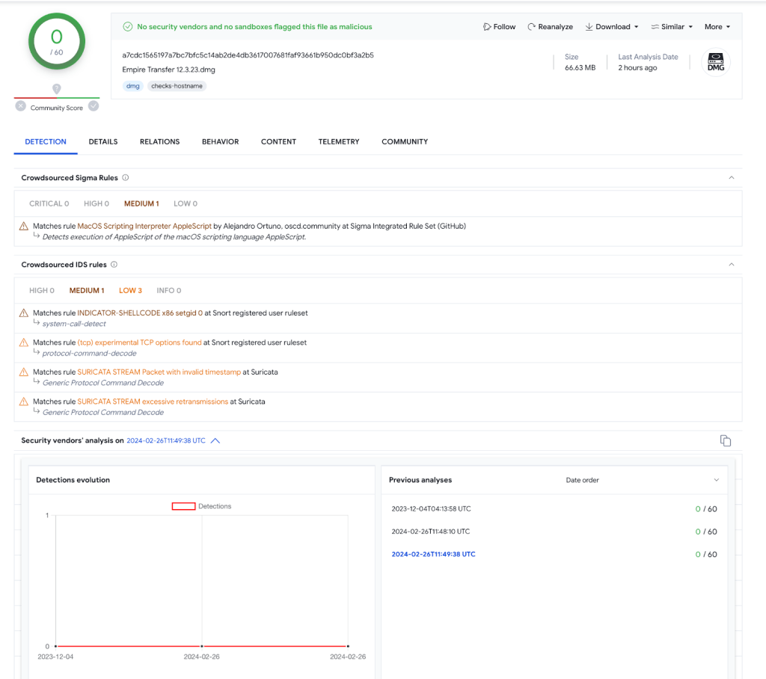Click the Follow icon
The image size is (766, 679).
(x=486, y=26)
